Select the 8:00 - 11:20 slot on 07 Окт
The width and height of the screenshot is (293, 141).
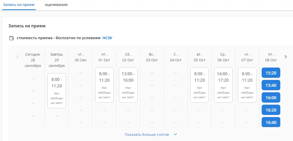(x=247, y=85)
